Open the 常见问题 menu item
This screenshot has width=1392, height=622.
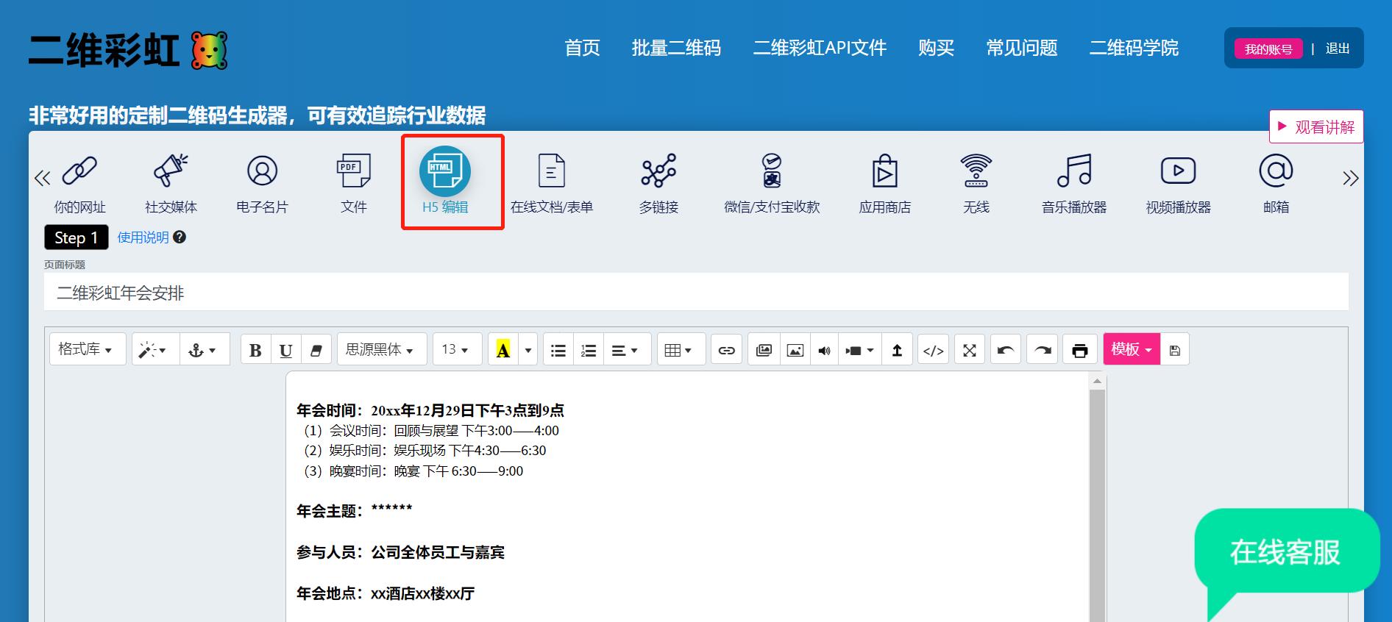click(x=1021, y=49)
